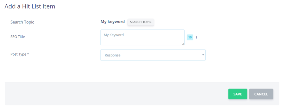
Task: Click the gray footer bar beside SAVE
Action: (x=116, y=94)
